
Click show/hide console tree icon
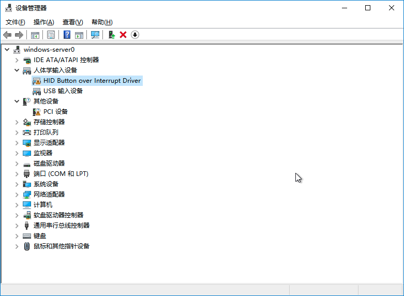click(35, 35)
